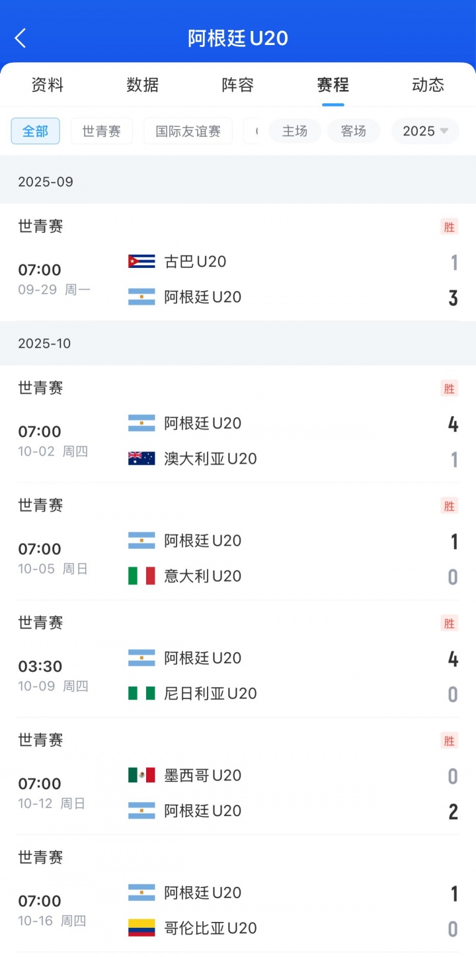Tap the back arrow icon
Viewport: 476px width, 957px height.
pyautogui.click(x=20, y=38)
